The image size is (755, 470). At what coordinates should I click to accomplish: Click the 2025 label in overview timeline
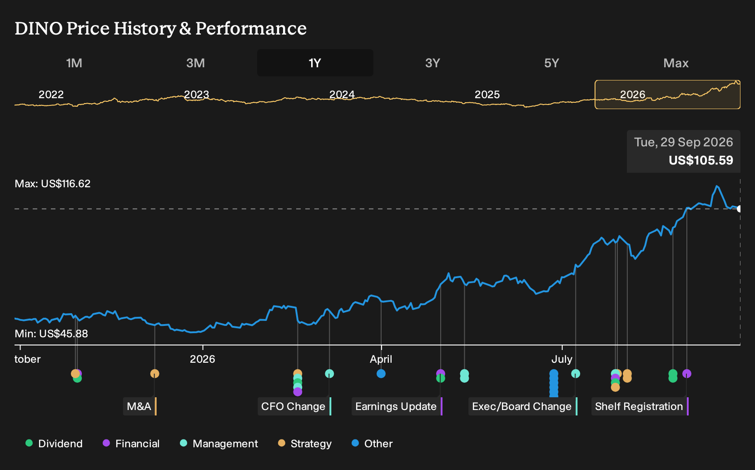pyautogui.click(x=487, y=95)
